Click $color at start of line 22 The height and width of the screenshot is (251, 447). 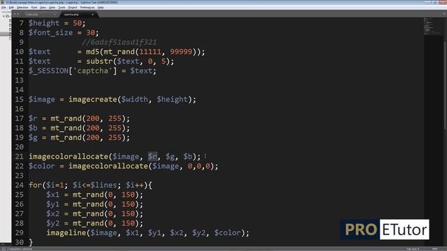point(42,166)
